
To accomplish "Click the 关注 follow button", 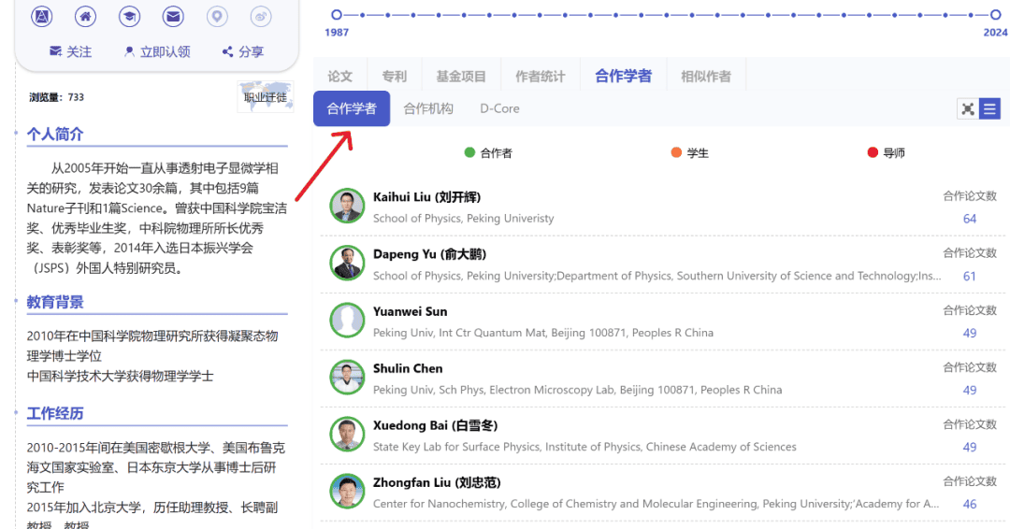I will pyautogui.click(x=71, y=52).
